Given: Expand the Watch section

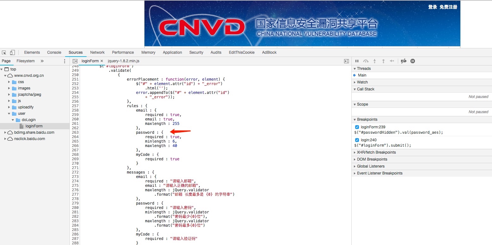Looking at the screenshot, I should click(362, 82).
